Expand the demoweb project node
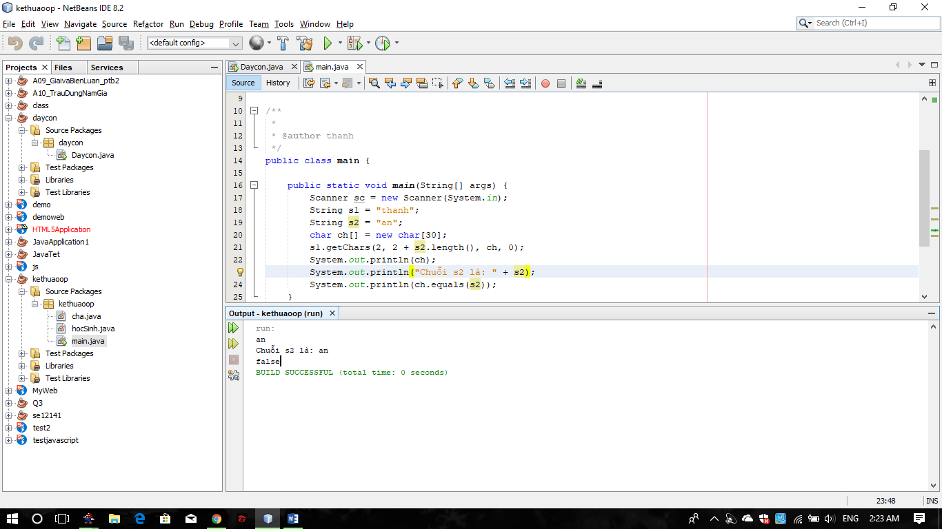Viewport: 942px width, 529px height. coord(9,217)
